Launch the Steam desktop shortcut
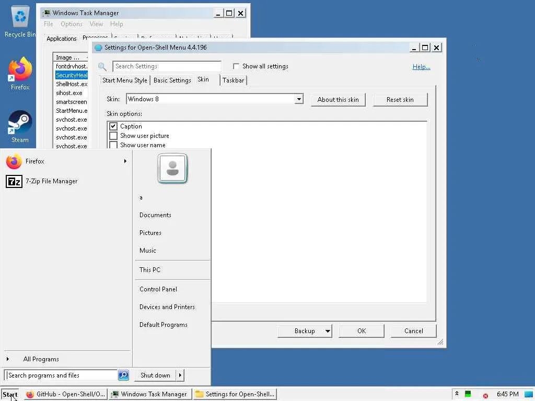 tap(20, 127)
